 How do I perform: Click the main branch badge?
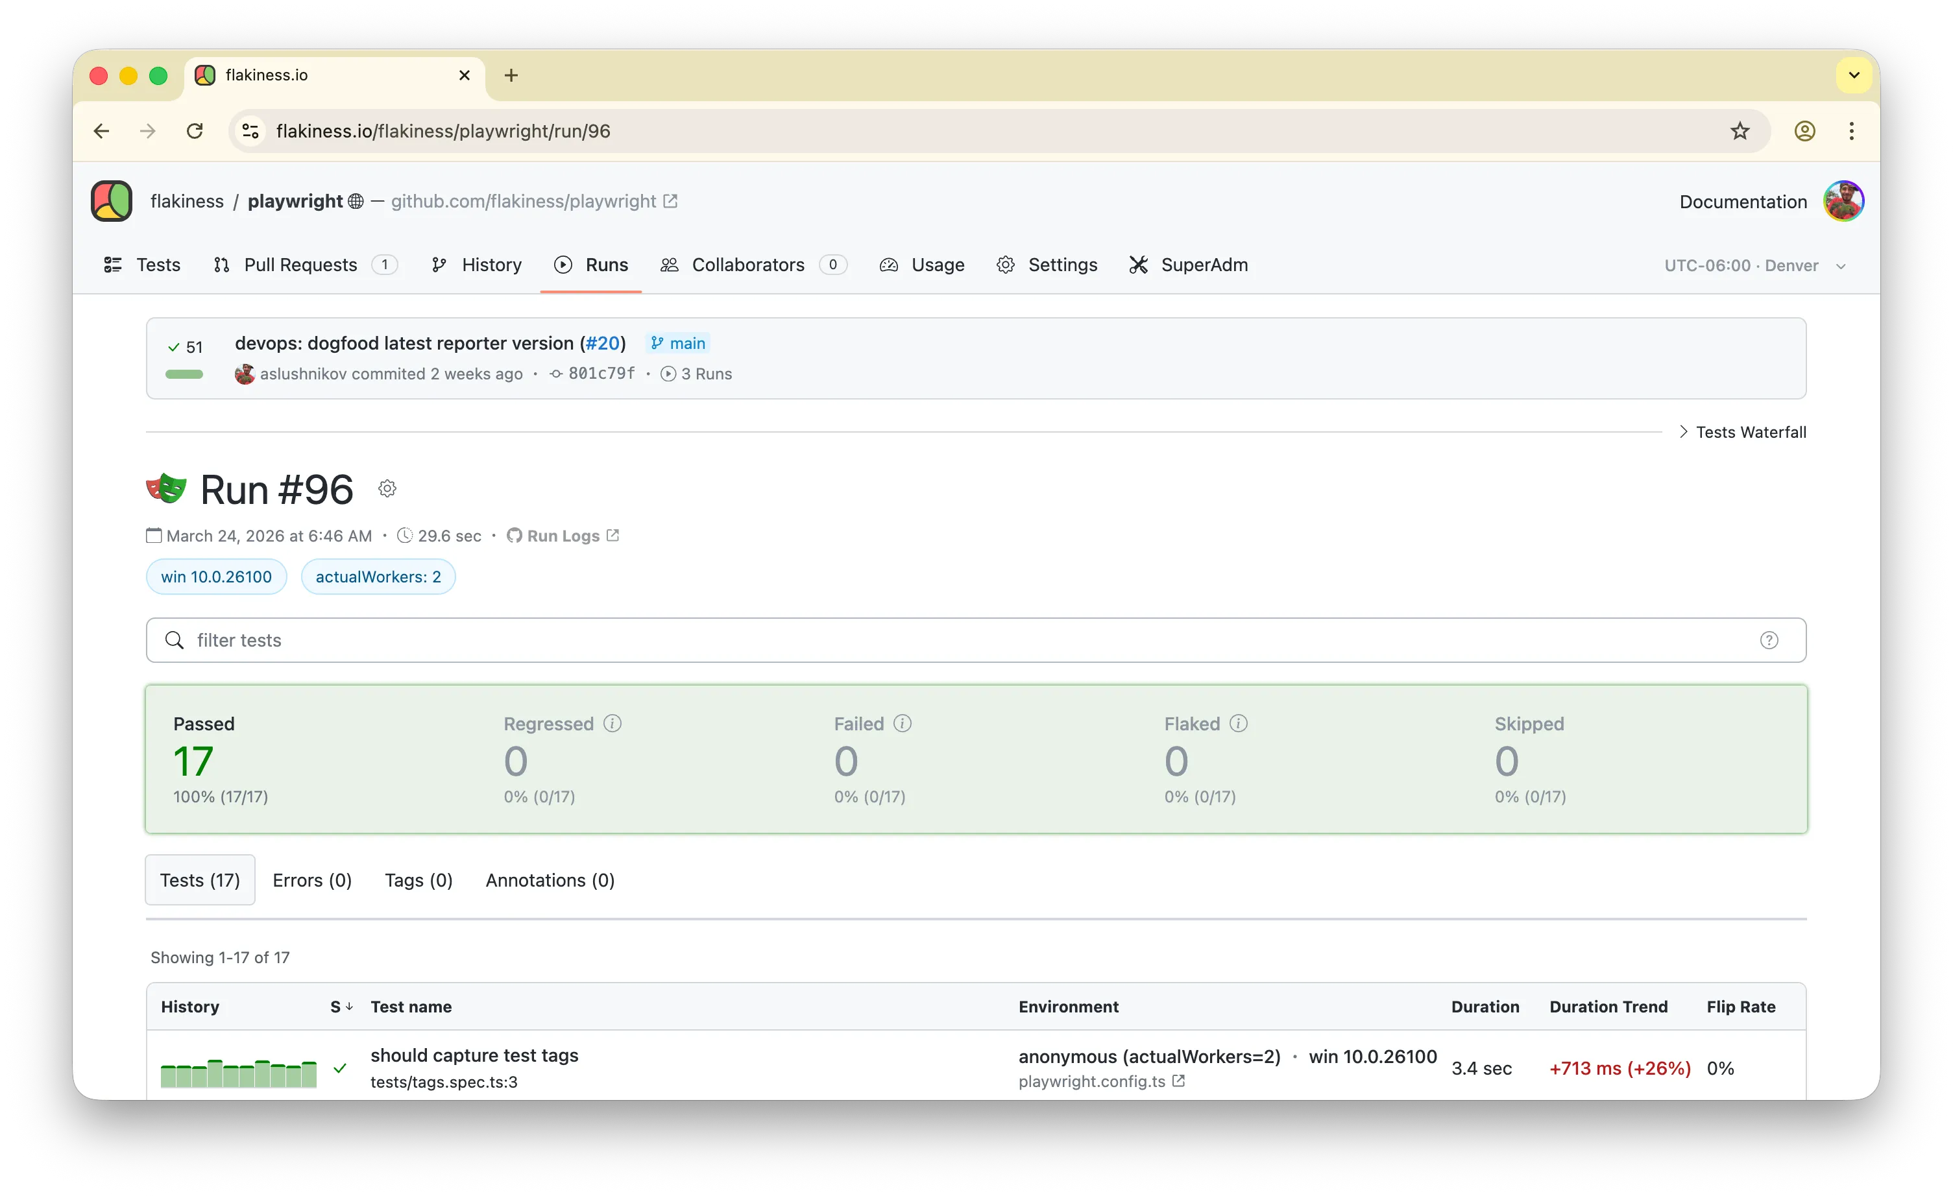point(677,343)
